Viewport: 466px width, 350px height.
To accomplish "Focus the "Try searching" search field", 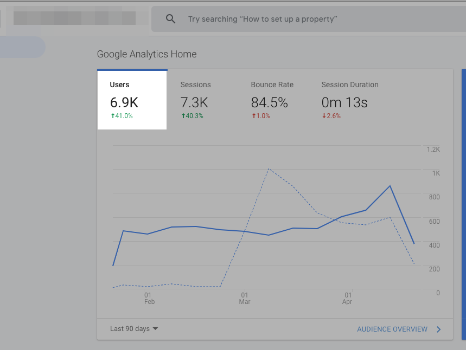I will tap(309, 19).
